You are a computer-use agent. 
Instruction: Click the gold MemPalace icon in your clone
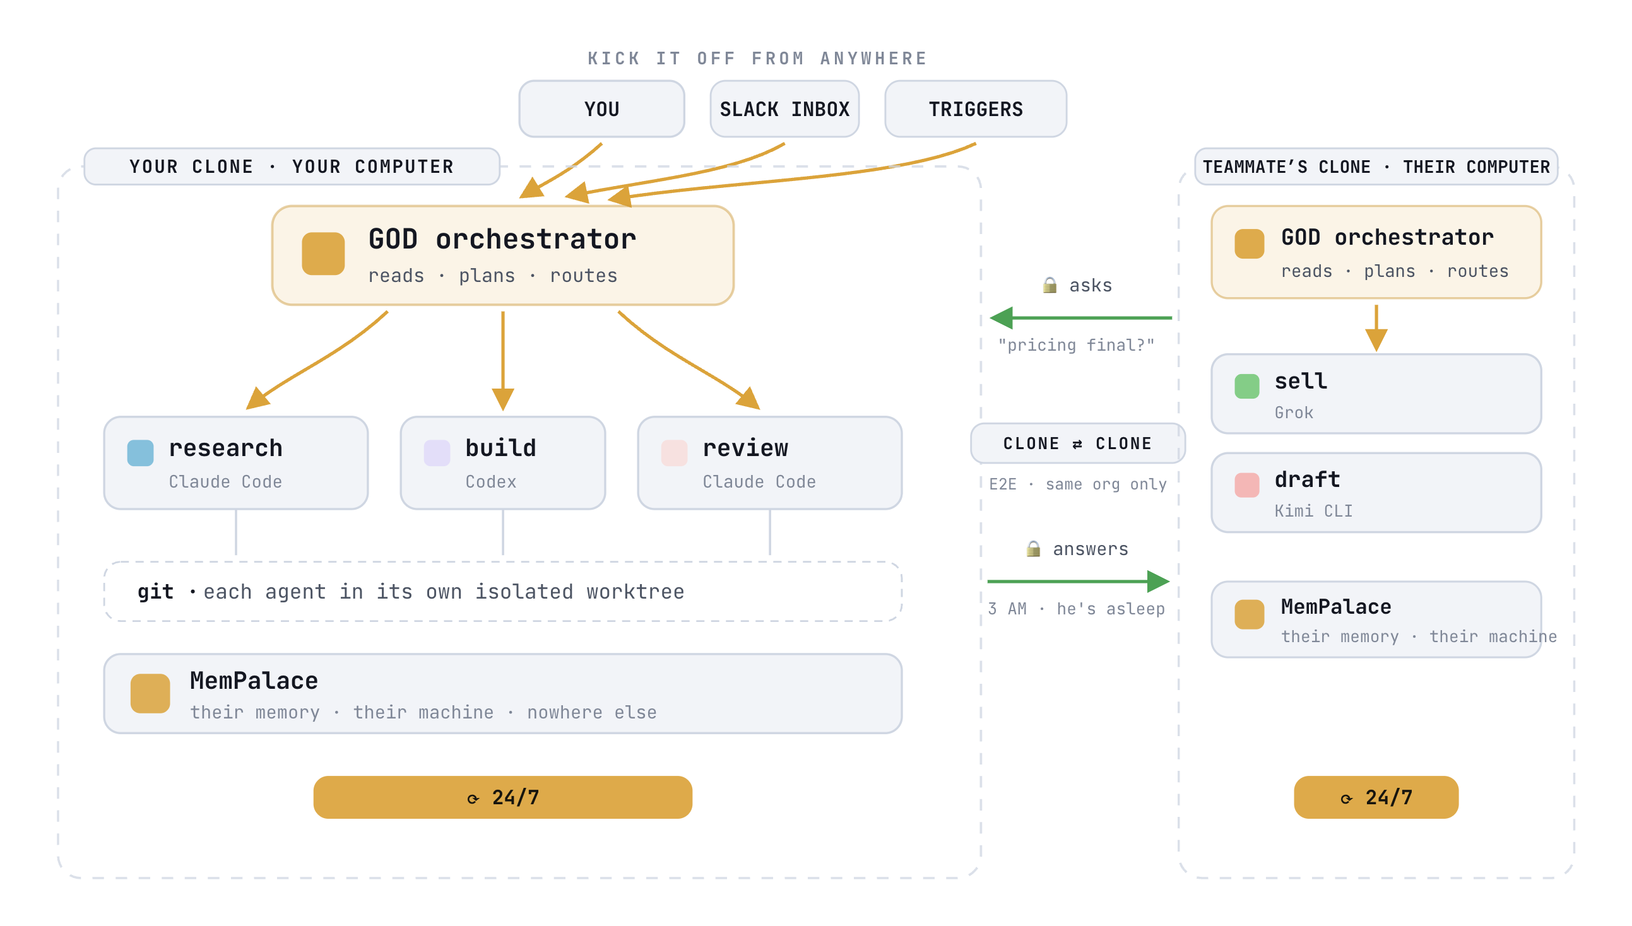pyautogui.click(x=150, y=693)
